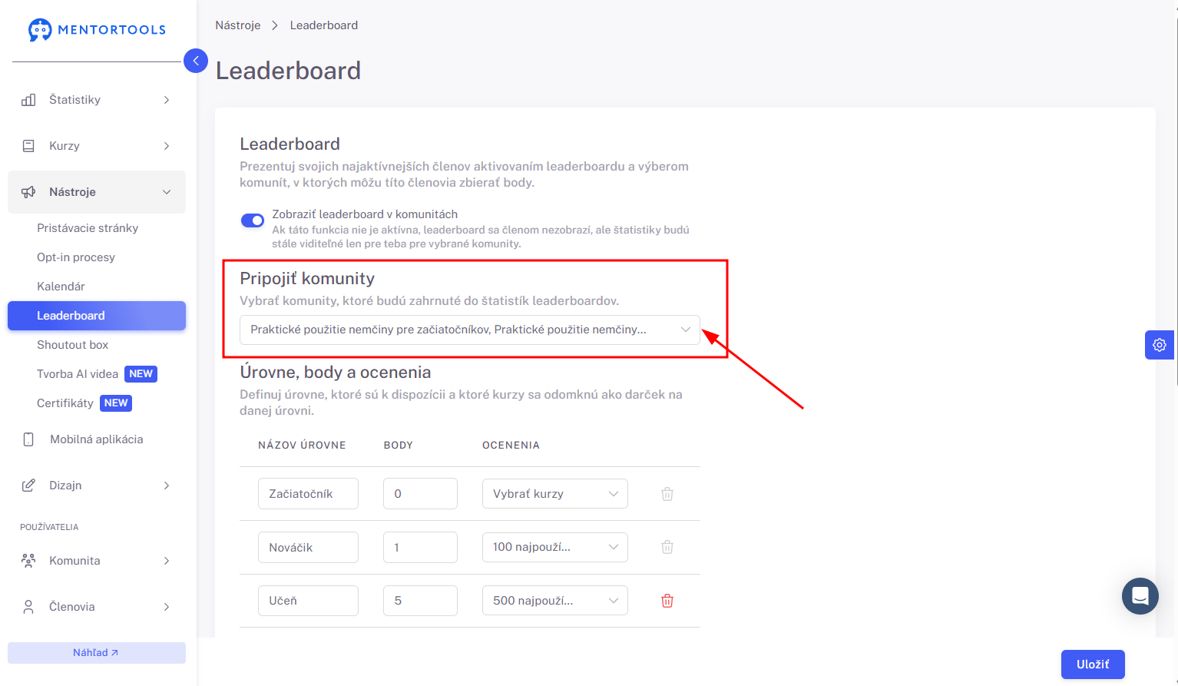The height and width of the screenshot is (686, 1178).
Task: Open the Pripojiť komunity dropdown
Action: (x=470, y=330)
